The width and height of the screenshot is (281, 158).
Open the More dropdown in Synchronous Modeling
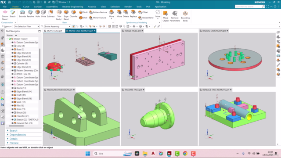coord(158,14)
